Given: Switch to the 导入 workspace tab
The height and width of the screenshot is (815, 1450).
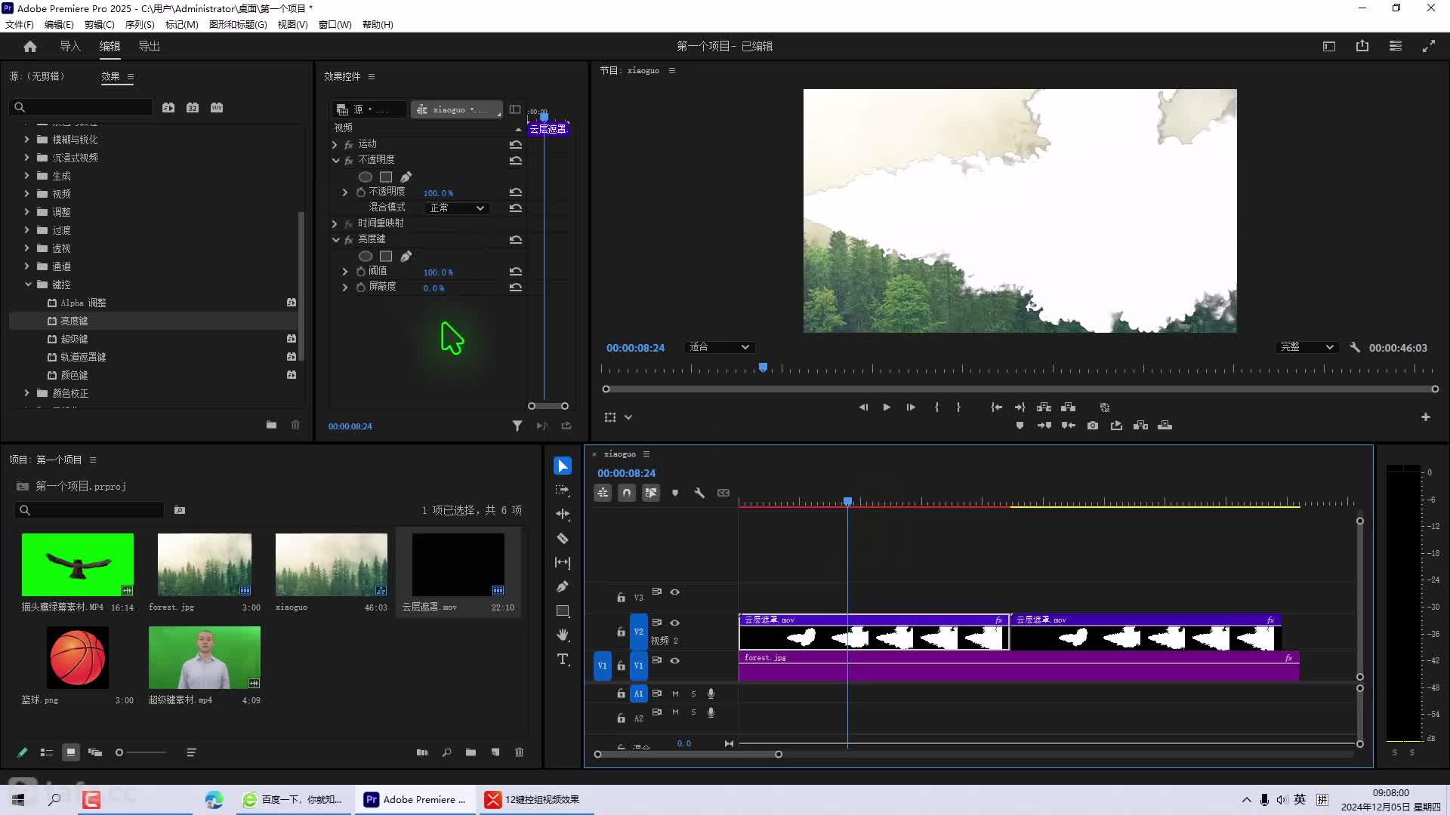Looking at the screenshot, I should point(70,47).
